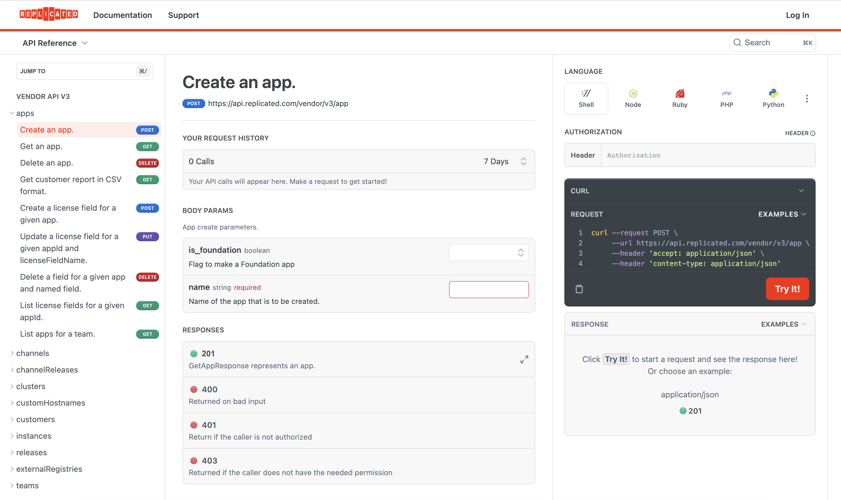Click the POST badge on Create an app
The width and height of the screenshot is (841, 500).
tap(147, 130)
